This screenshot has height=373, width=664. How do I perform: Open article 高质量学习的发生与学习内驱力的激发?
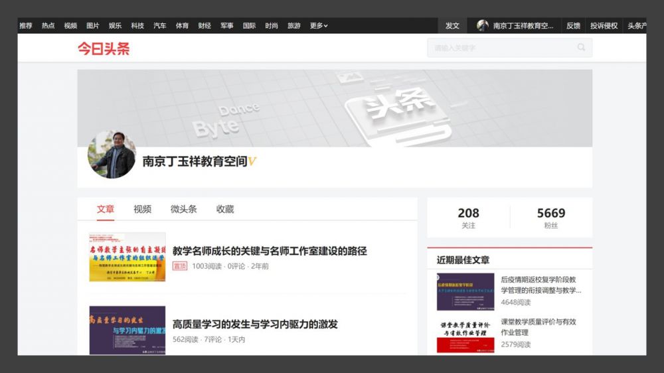coord(255,324)
